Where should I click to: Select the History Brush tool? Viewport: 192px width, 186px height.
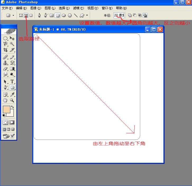coord(12,63)
